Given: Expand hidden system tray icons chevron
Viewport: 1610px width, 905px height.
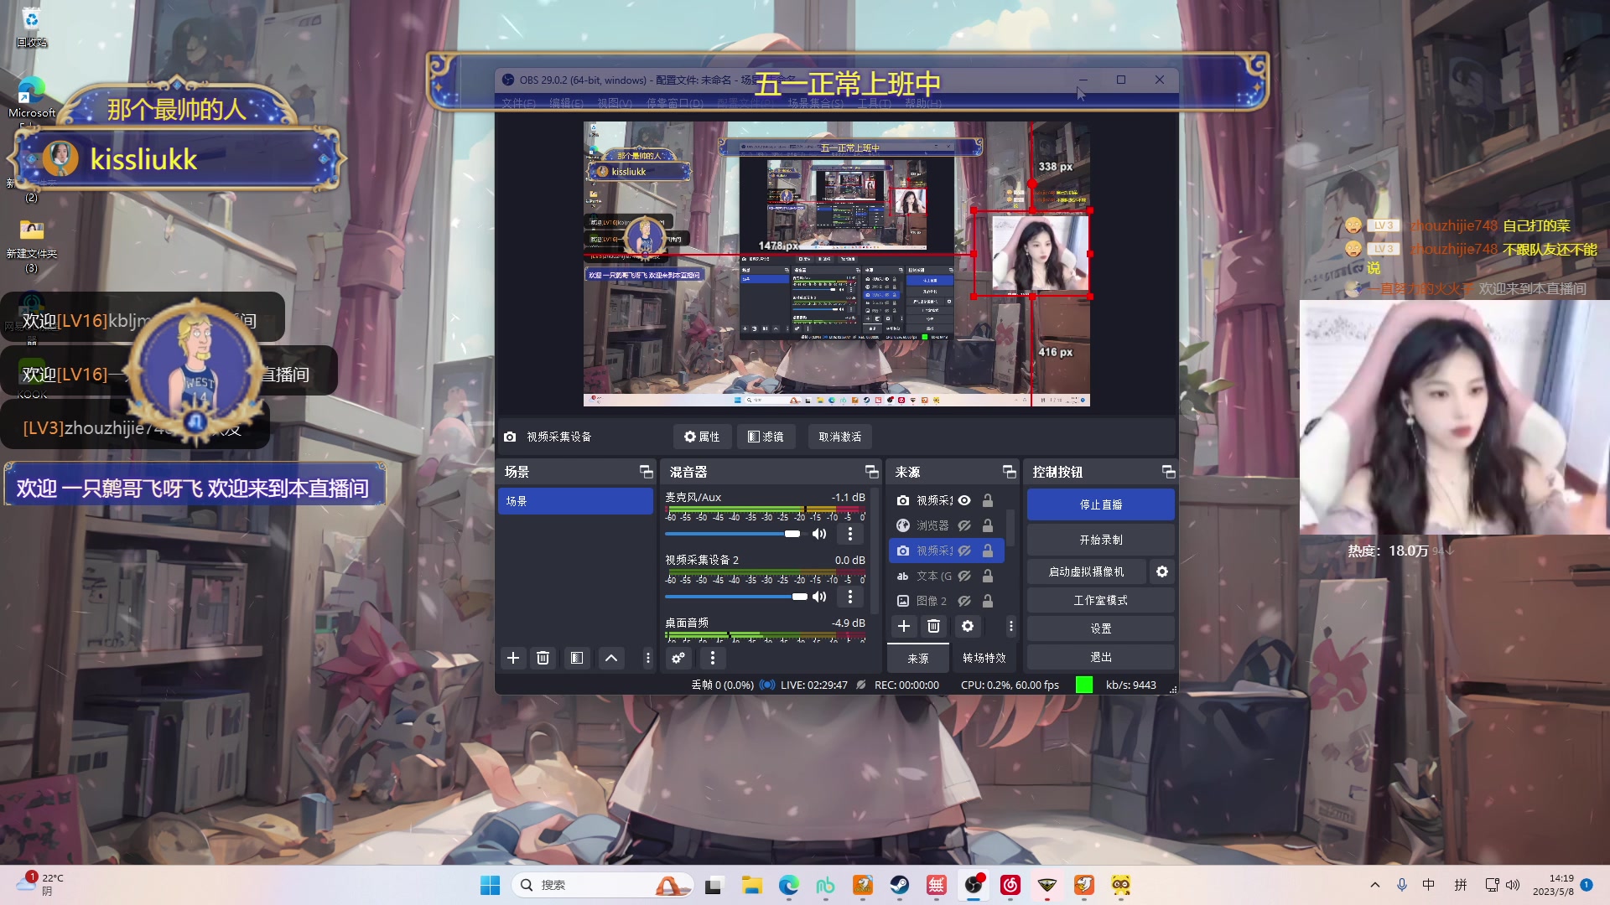Looking at the screenshot, I should (1374, 885).
